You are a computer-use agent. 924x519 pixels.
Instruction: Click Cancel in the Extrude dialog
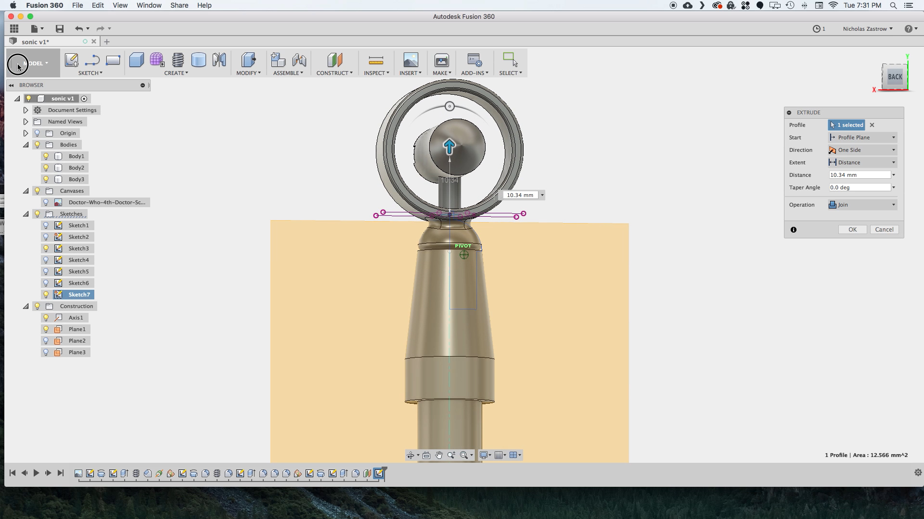pyautogui.click(x=884, y=230)
